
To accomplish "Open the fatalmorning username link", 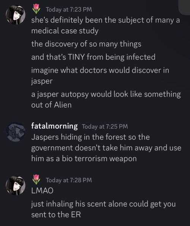I will [x=54, y=126].
